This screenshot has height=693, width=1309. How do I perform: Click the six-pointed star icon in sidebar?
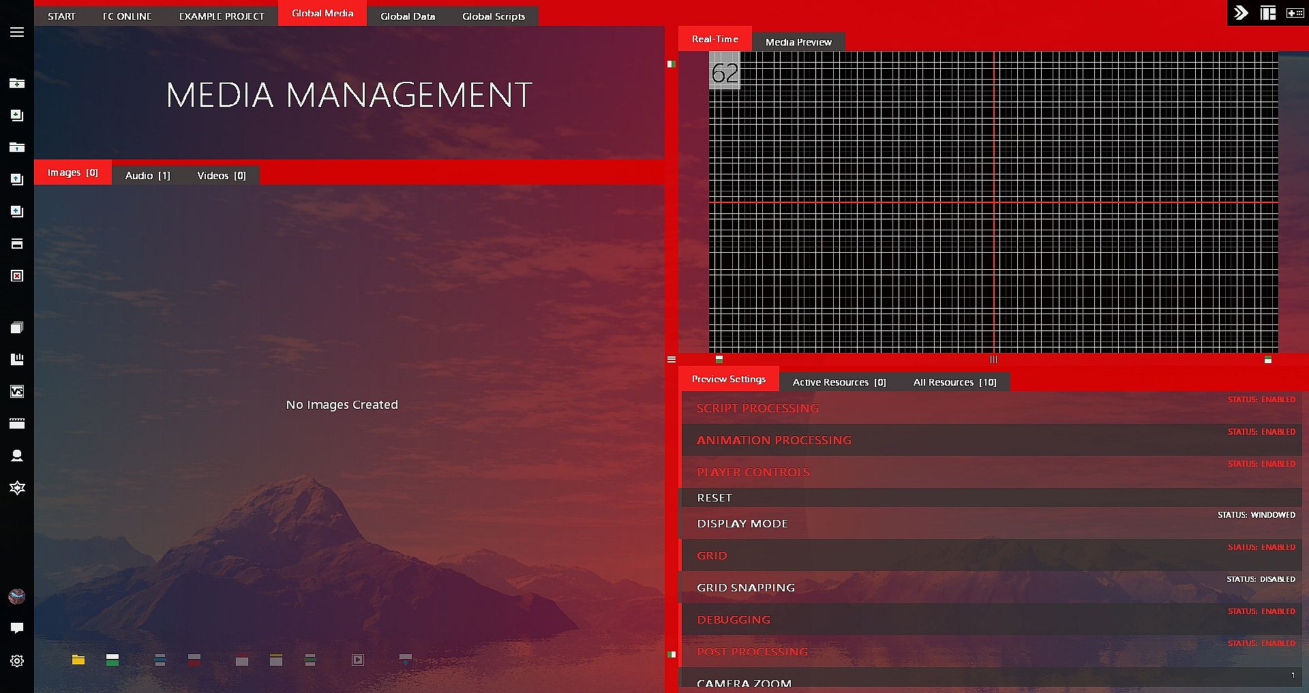(17, 488)
